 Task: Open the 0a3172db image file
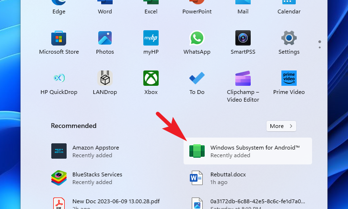[x=248, y=203]
